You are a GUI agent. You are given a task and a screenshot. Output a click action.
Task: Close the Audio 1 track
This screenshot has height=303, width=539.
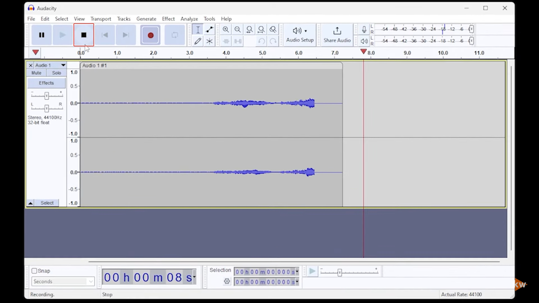30,65
